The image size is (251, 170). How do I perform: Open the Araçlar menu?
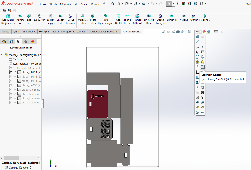[84, 4]
